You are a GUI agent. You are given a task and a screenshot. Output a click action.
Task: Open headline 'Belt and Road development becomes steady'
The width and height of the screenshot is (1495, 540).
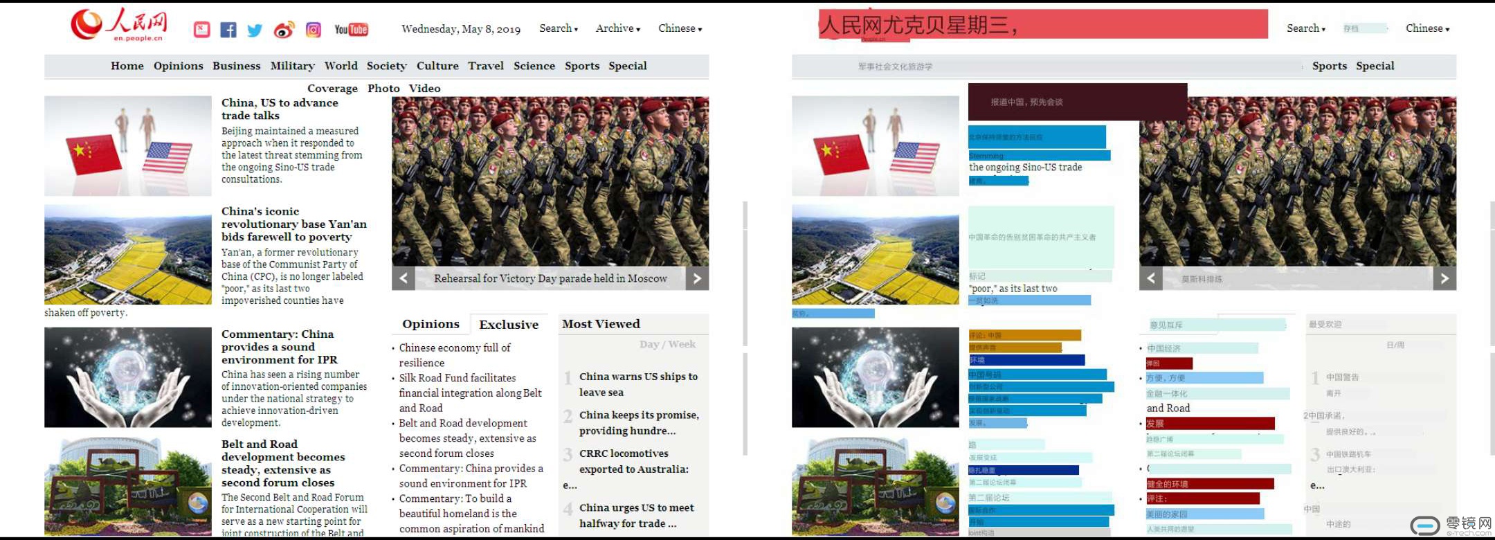[x=283, y=463]
